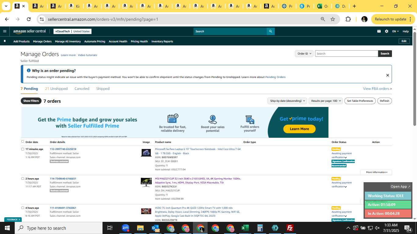Click the Refresh orders button
This screenshot has width=417, height=234.
(x=384, y=101)
